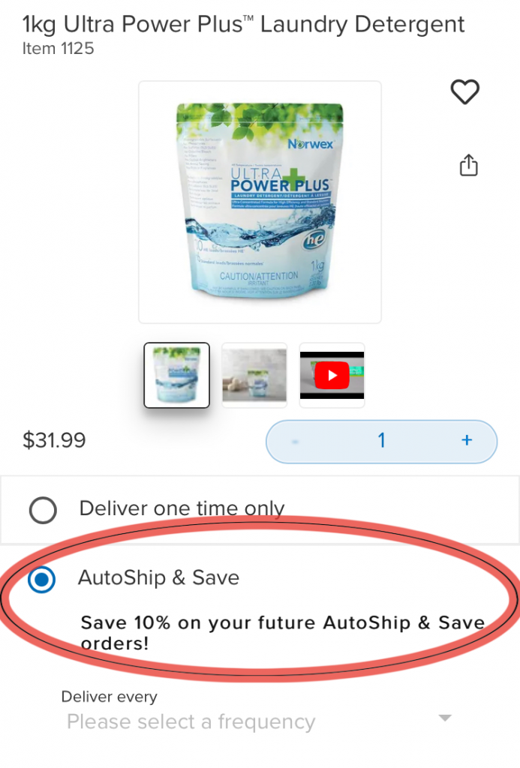
Task: Select the first product bag thumbnail
Action: click(x=176, y=375)
